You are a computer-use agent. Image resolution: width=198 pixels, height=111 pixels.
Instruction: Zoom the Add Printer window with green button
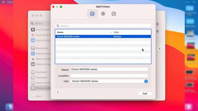click(x=61, y=7)
